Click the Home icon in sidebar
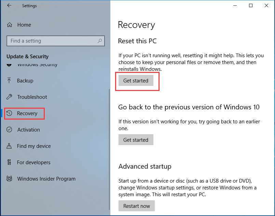Viewport: 275px width, 216px height. [x=10, y=25]
